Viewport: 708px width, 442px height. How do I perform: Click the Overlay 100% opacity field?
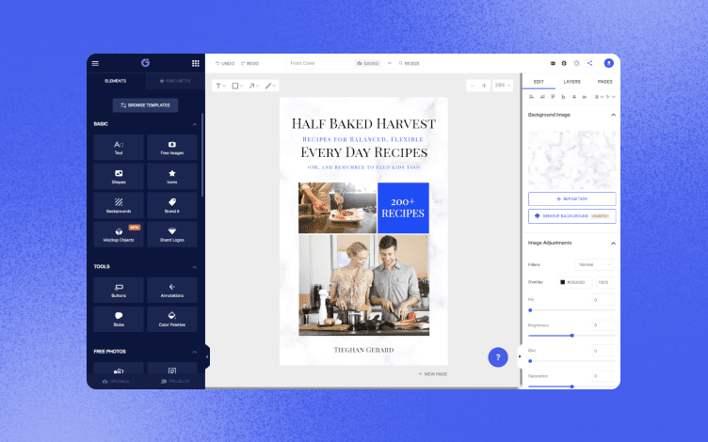pos(605,282)
